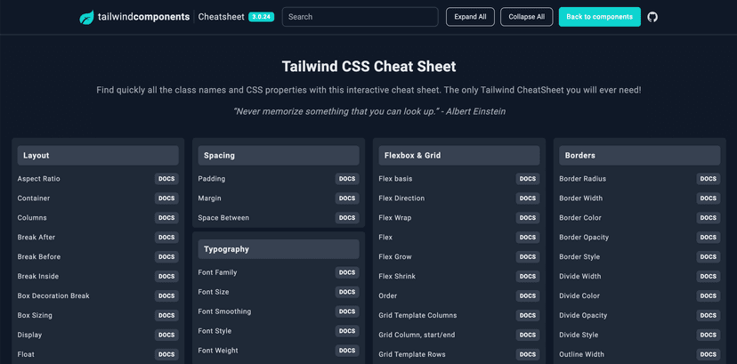Toggle the Borders section header

pos(639,156)
